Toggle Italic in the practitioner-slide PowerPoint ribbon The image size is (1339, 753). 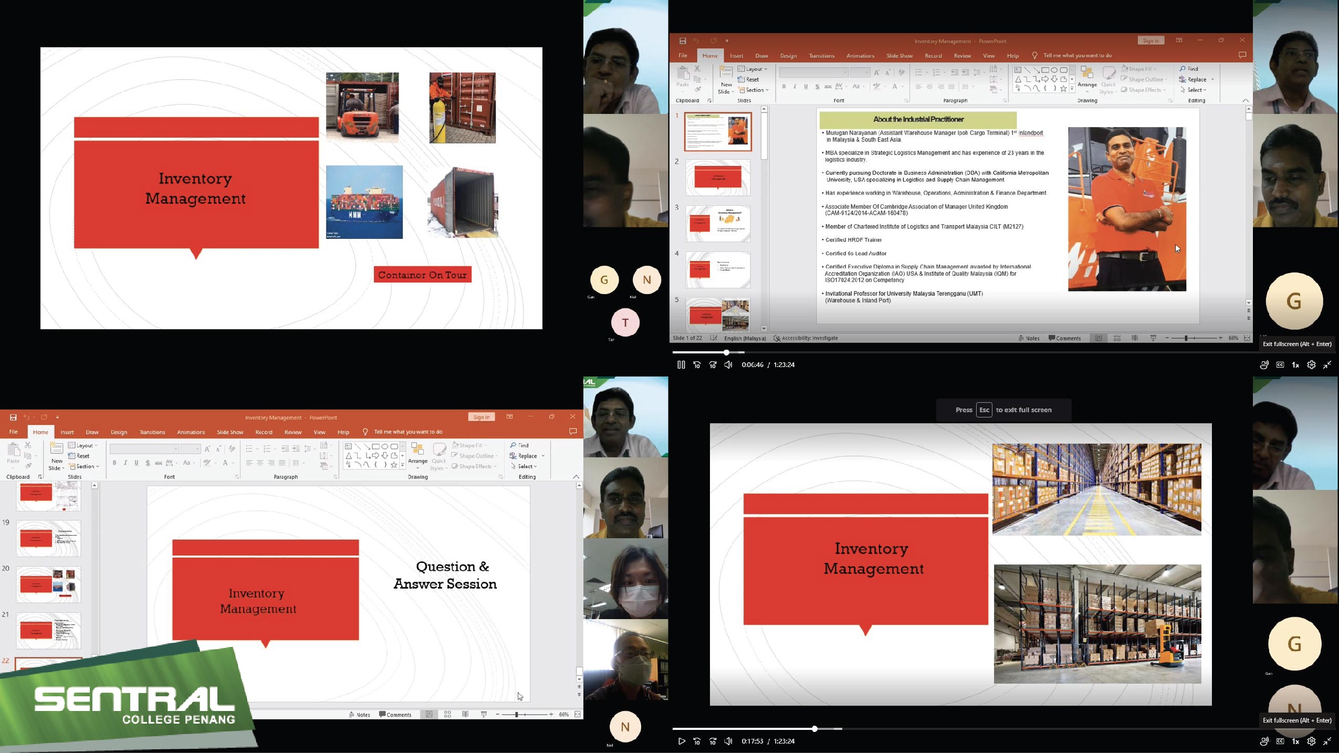point(794,87)
